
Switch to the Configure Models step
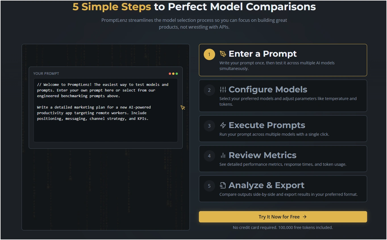268,90
